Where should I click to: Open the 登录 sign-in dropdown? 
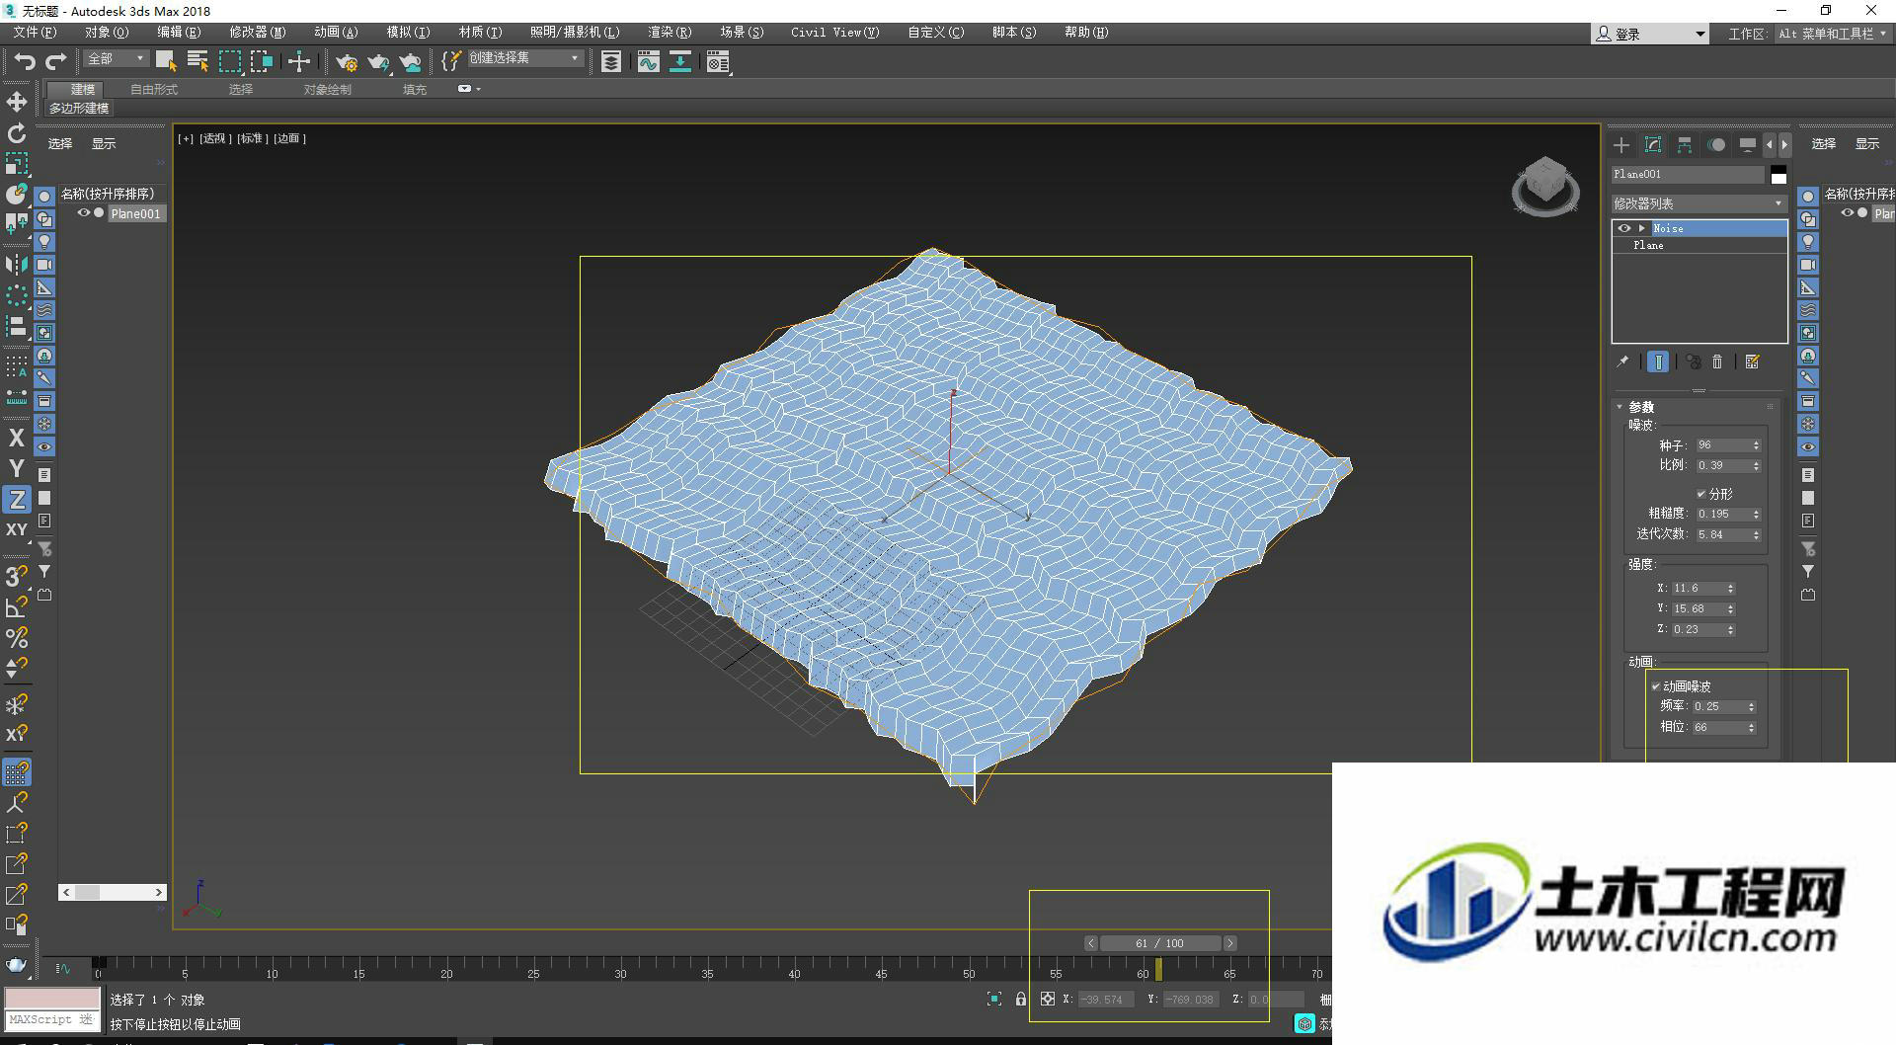click(1649, 34)
